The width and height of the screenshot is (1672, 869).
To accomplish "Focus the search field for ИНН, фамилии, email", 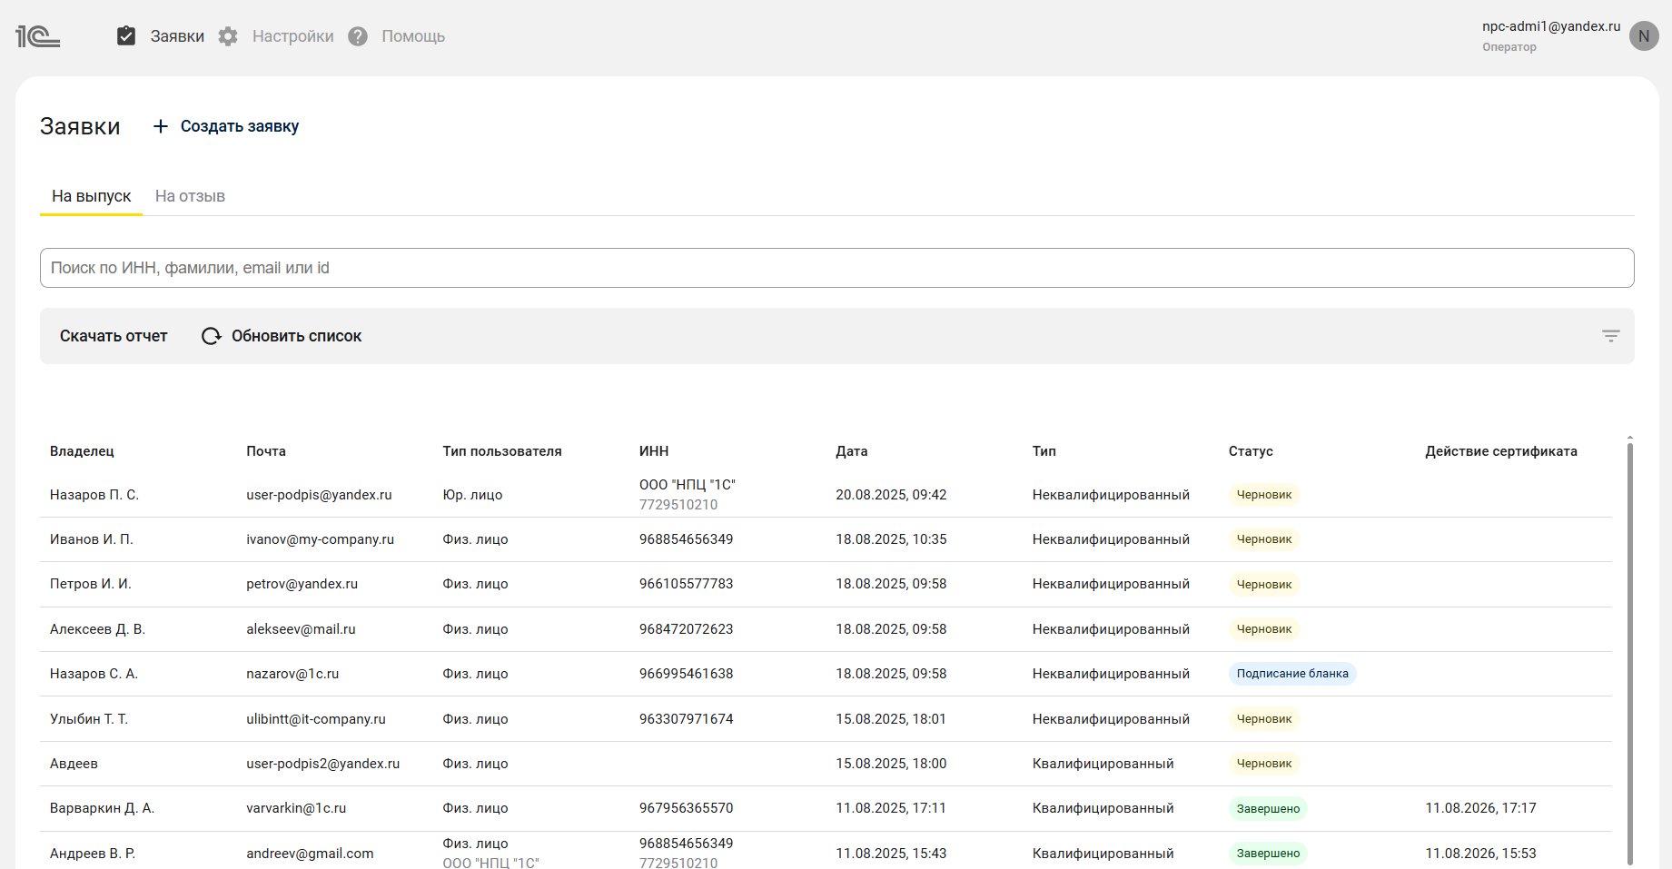I will pyautogui.click(x=836, y=268).
